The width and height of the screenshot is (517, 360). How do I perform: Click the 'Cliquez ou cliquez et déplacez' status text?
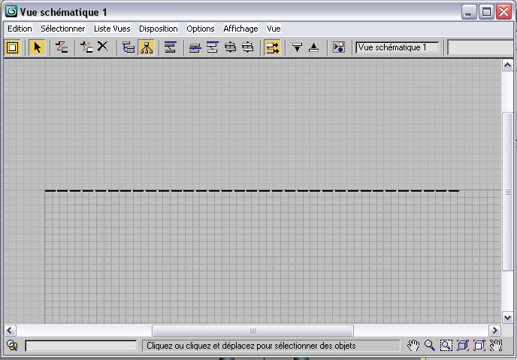[x=251, y=346]
